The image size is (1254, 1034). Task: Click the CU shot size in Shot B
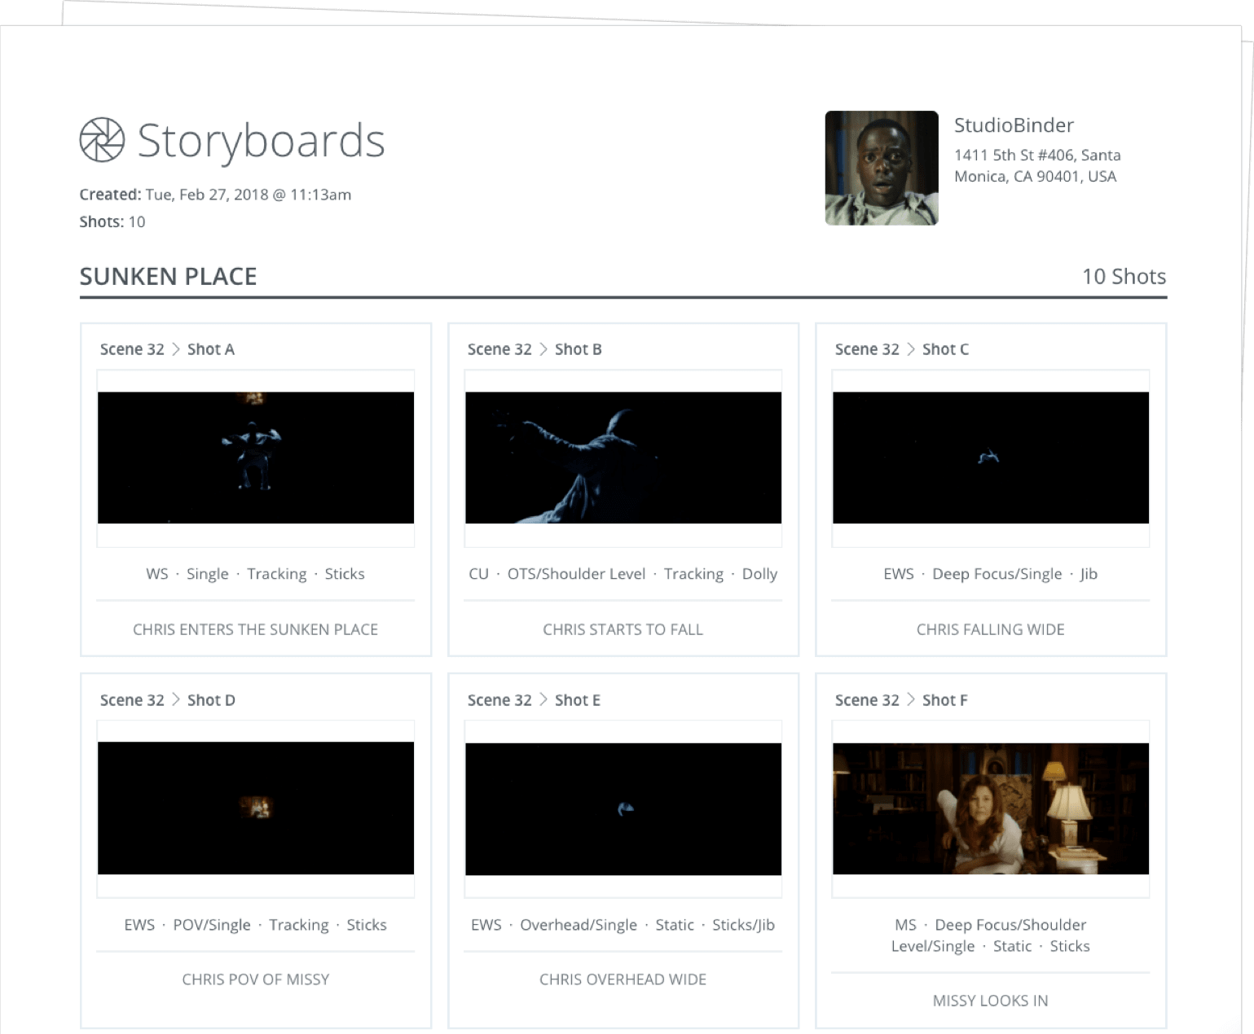click(479, 574)
